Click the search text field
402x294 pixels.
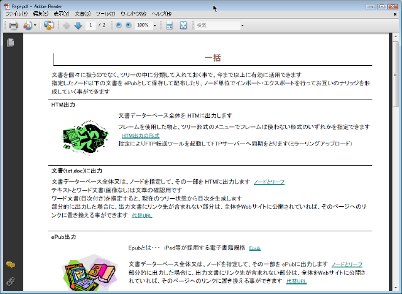[x=218, y=25]
